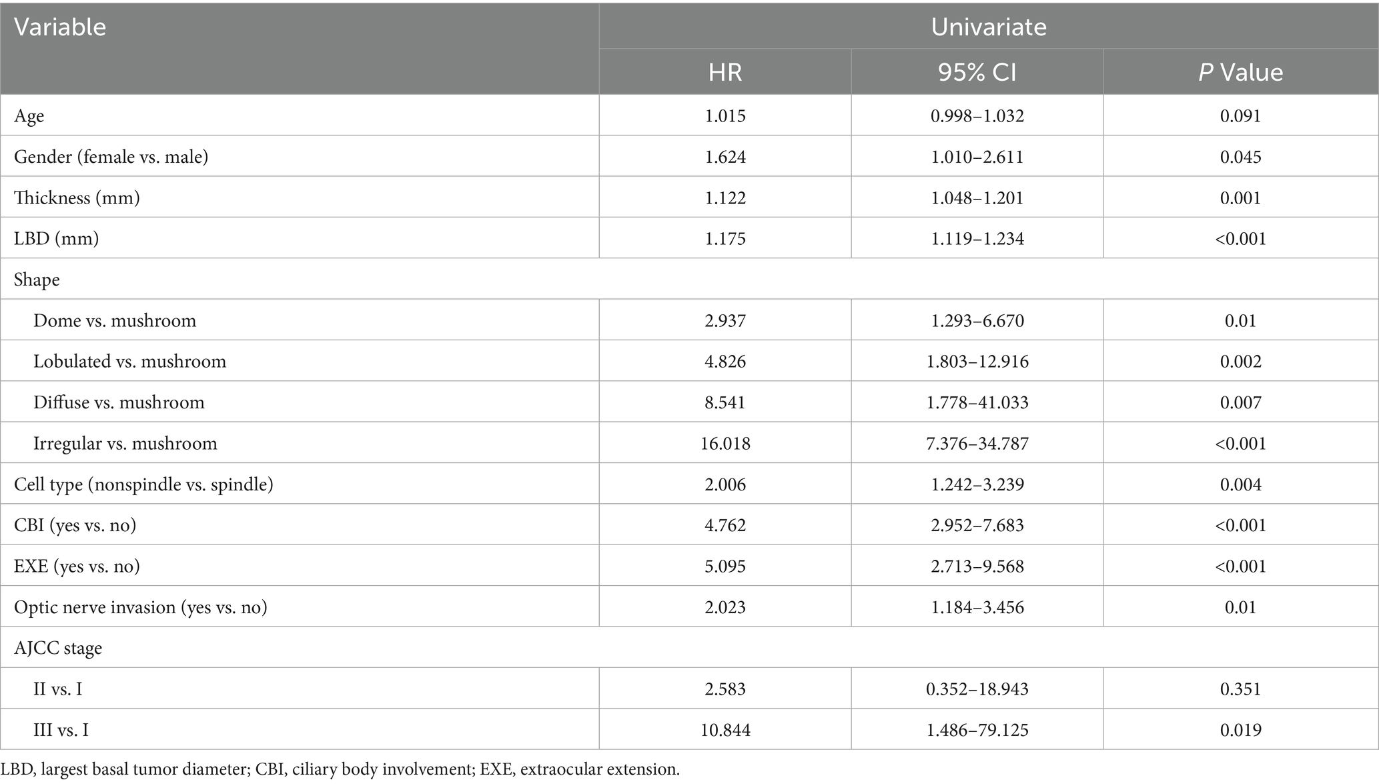Select the 95% CI column header
This screenshot has width=1379, height=784.
977,72
